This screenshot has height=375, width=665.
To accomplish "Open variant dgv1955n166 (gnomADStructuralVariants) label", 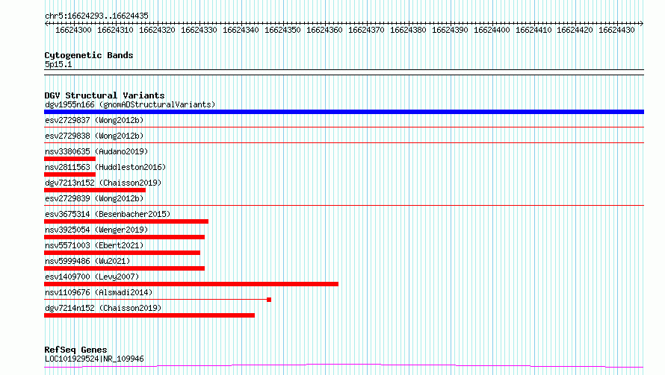I will pyautogui.click(x=130, y=104).
